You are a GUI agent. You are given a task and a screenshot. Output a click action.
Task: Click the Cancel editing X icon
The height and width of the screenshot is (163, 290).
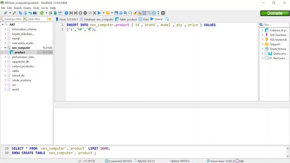pyautogui.click(x=95, y=13)
